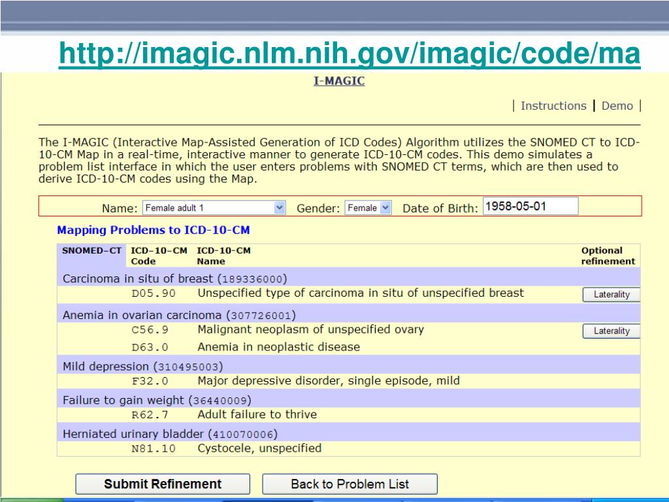This screenshot has height=502, width=669.
Task: Click the ICD code R62.7
Action: pyautogui.click(x=150, y=414)
